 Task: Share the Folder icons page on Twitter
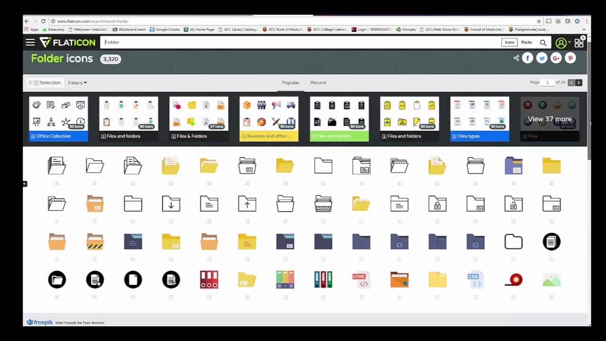[x=542, y=58]
